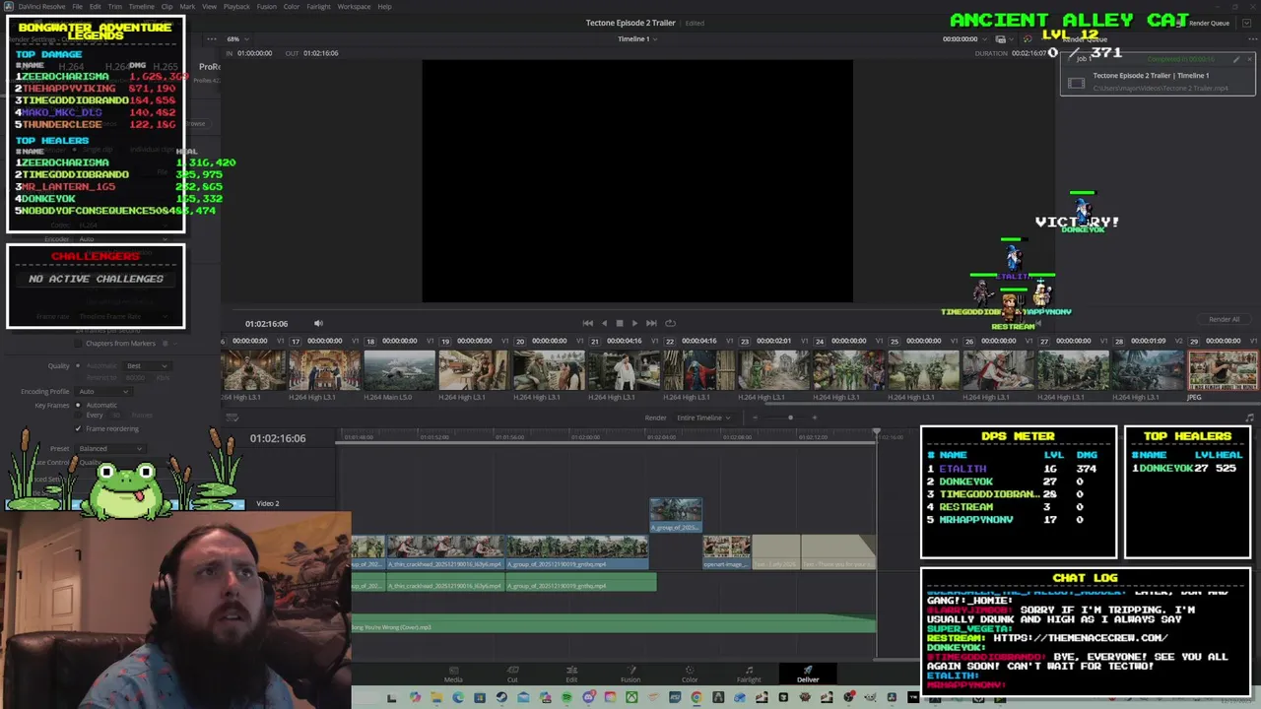Stop playback button
The width and height of the screenshot is (1261, 709).
(x=619, y=323)
